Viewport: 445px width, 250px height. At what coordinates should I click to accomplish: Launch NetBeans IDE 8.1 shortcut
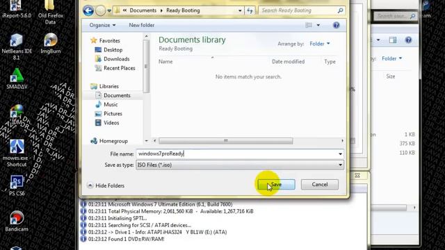17,47
